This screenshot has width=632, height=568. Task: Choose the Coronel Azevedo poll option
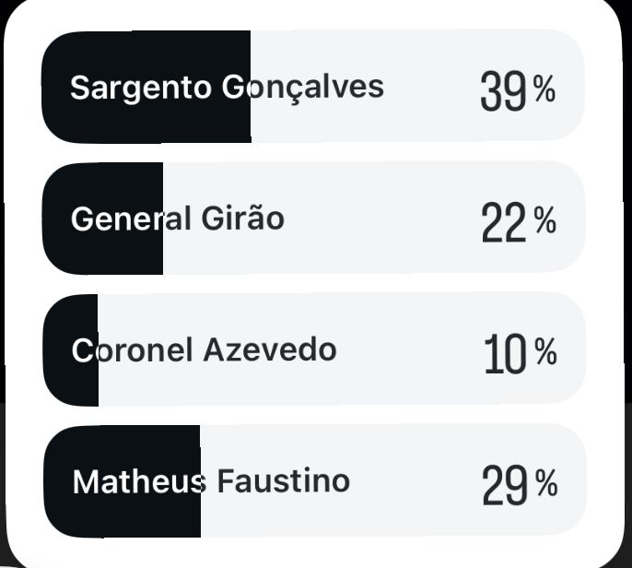313,350
